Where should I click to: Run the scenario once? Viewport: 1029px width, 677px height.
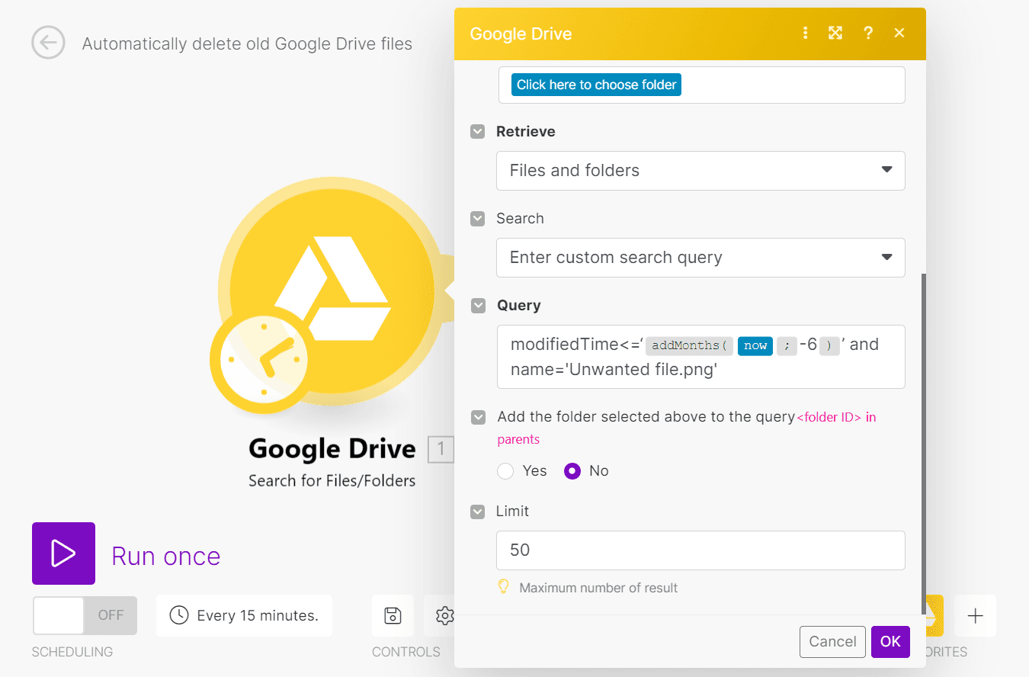click(x=63, y=553)
